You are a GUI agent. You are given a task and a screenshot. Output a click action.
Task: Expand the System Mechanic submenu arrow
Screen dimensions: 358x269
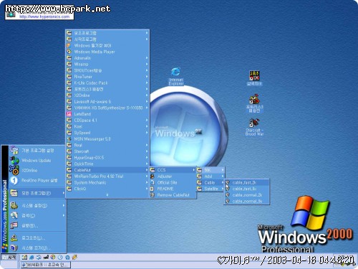point(147,182)
